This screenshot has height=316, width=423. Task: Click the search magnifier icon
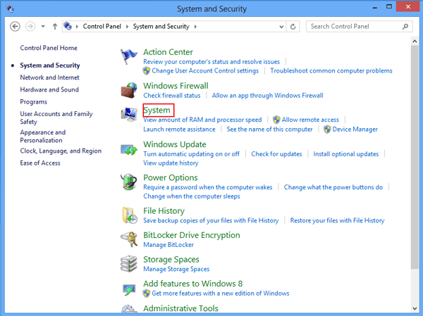[405, 27]
